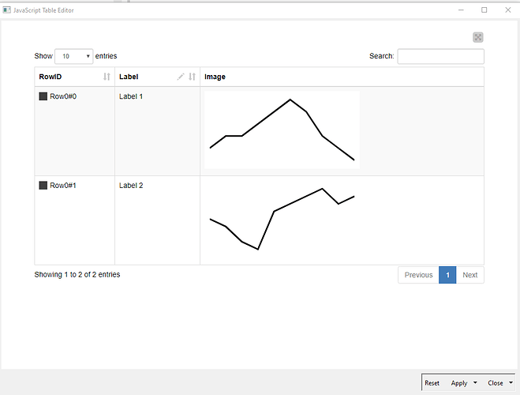Sort table by the RowID column arrows
This screenshot has width=520, height=395.
pos(107,77)
